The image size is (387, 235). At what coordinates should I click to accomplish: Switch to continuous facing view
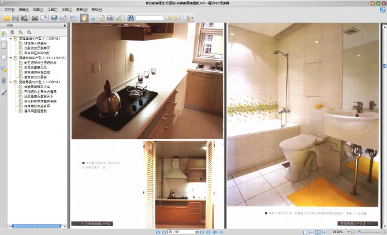[x=324, y=232]
